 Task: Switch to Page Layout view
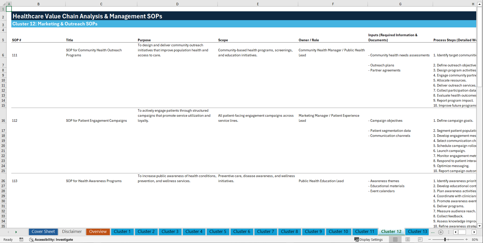(x=408, y=239)
